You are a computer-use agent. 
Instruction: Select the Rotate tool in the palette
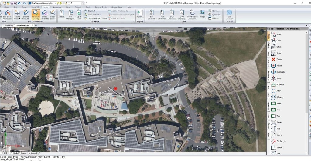(276, 66)
